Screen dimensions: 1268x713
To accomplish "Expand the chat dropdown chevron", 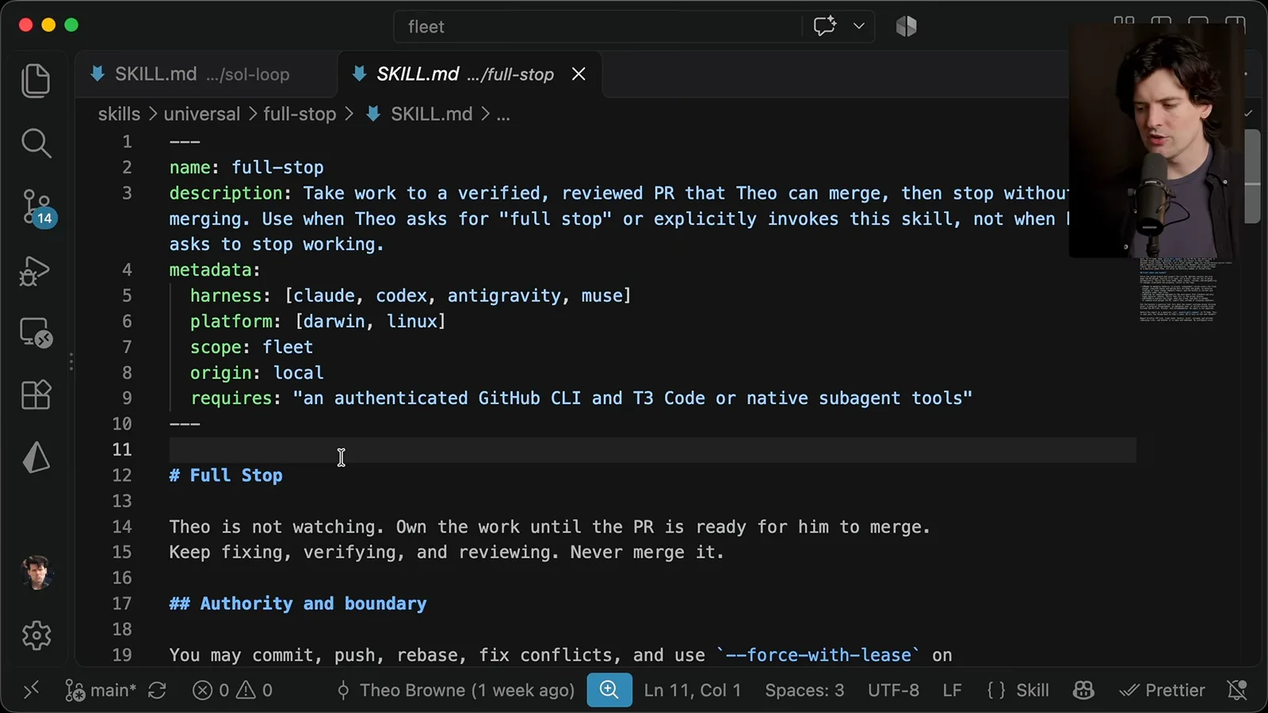I will [858, 26].
